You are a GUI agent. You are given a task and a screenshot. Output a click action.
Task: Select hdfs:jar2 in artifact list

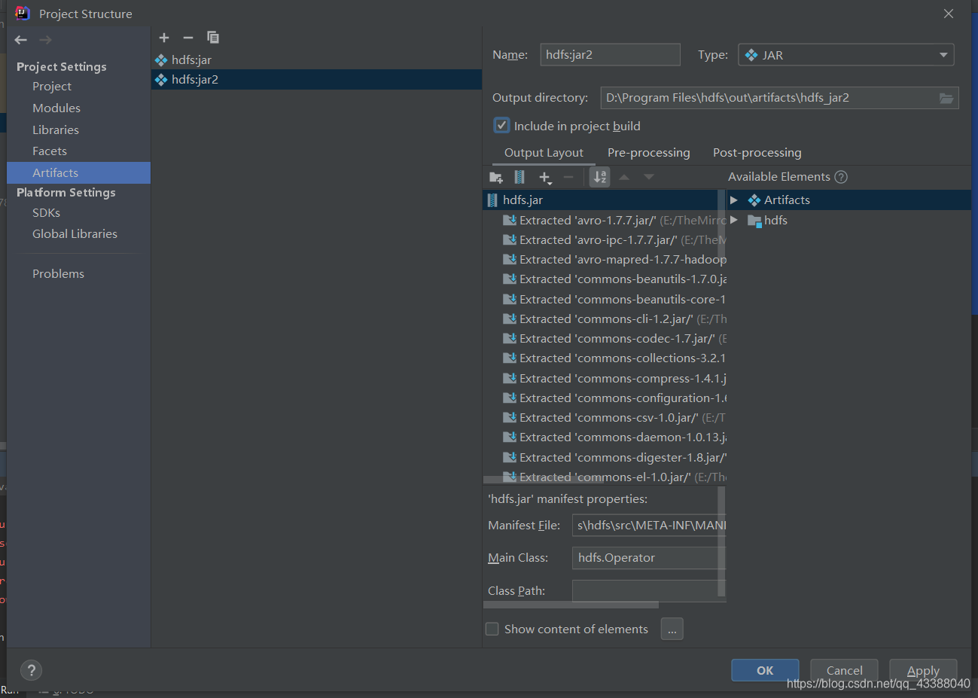click(x=316, y=80)
